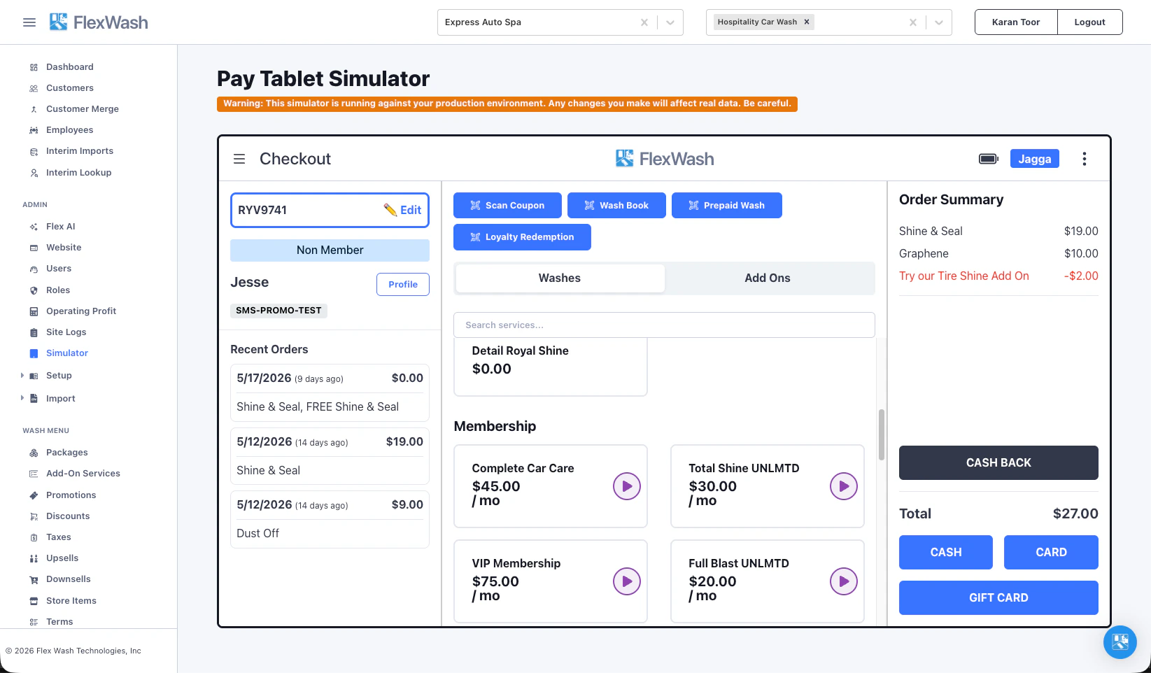
Task: Expand the Import tree item
Action: click(x=22, y=398)
